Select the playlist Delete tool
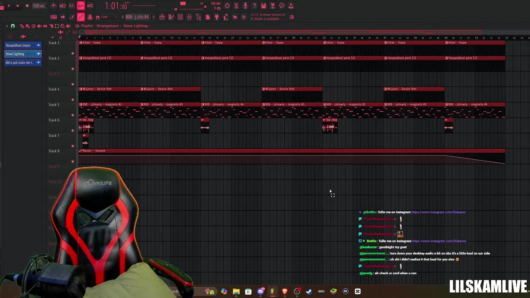530x298 pixels. (34, 26)
